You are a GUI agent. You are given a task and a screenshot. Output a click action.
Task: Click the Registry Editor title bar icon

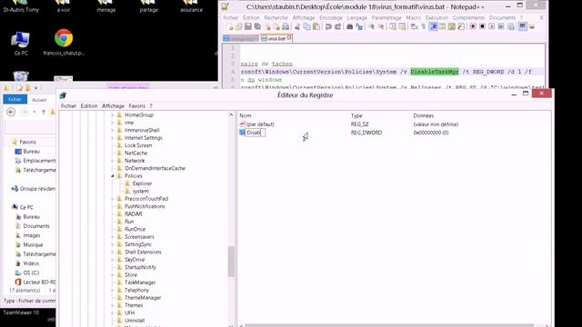coord(63,95)
